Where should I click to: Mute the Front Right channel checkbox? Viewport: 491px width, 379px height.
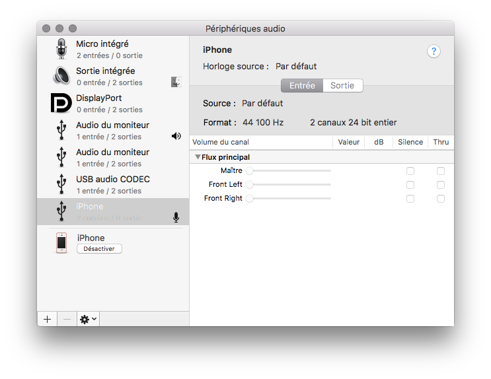click(x=410, y=199)
